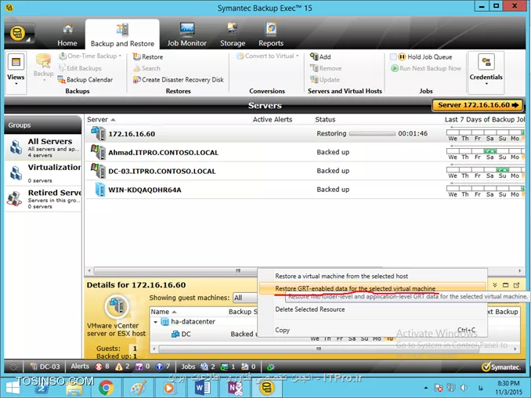Click Restore in the ribbon
531x398 pixels.
148,56
